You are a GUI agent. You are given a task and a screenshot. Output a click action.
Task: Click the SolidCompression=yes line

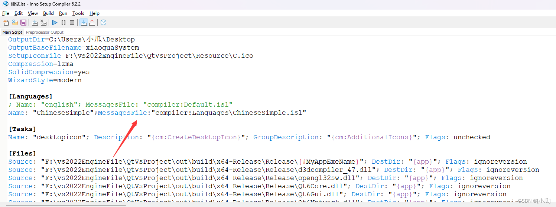coord(49,72)
